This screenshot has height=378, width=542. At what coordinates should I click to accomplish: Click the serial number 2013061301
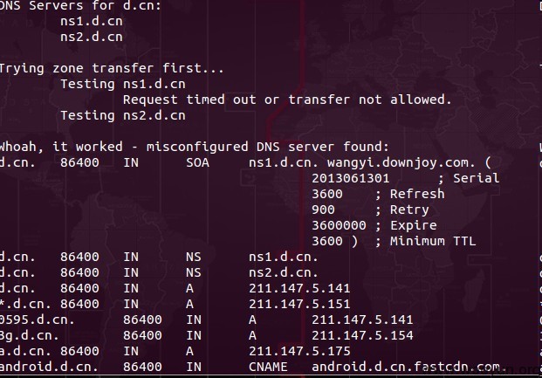pos(351,178)
